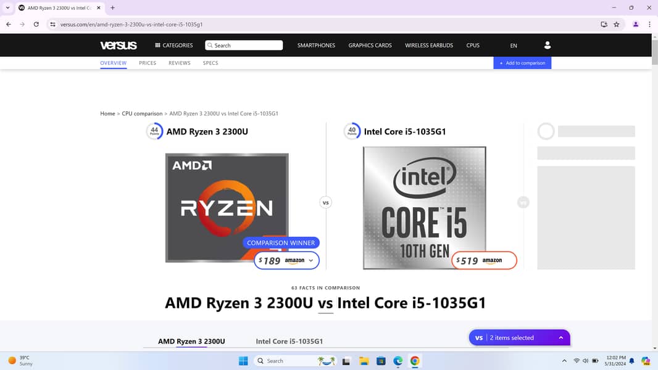
Task: Switch to the PRICES tab
Action: pos(148,63)
